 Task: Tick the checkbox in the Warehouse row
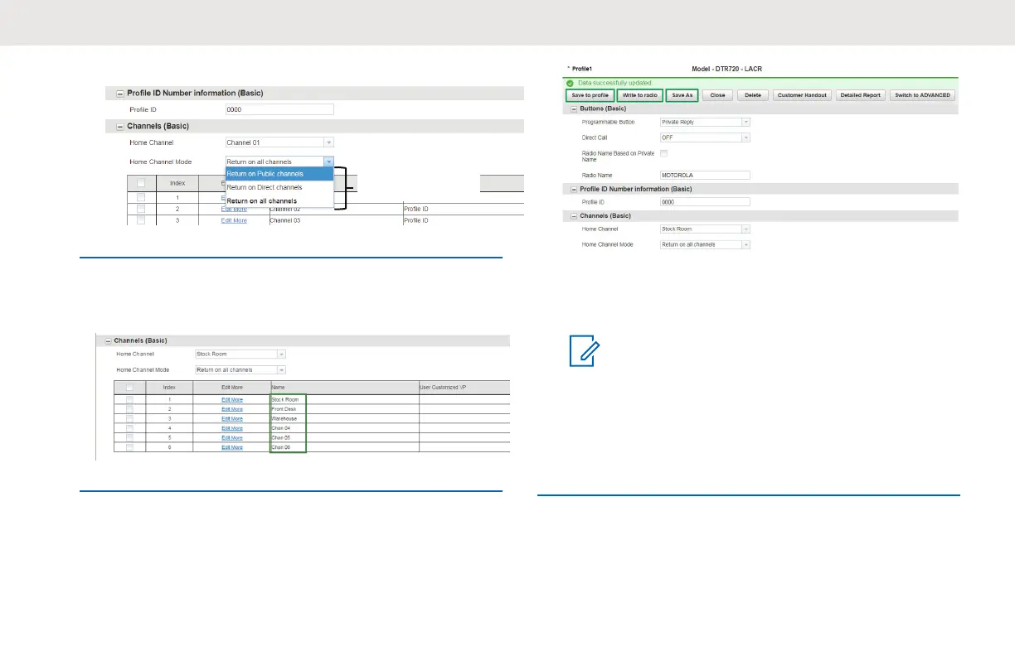coord(129,418)
